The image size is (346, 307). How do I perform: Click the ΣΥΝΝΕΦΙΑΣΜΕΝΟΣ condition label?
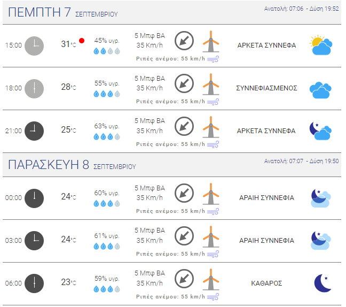coord(266,88)
